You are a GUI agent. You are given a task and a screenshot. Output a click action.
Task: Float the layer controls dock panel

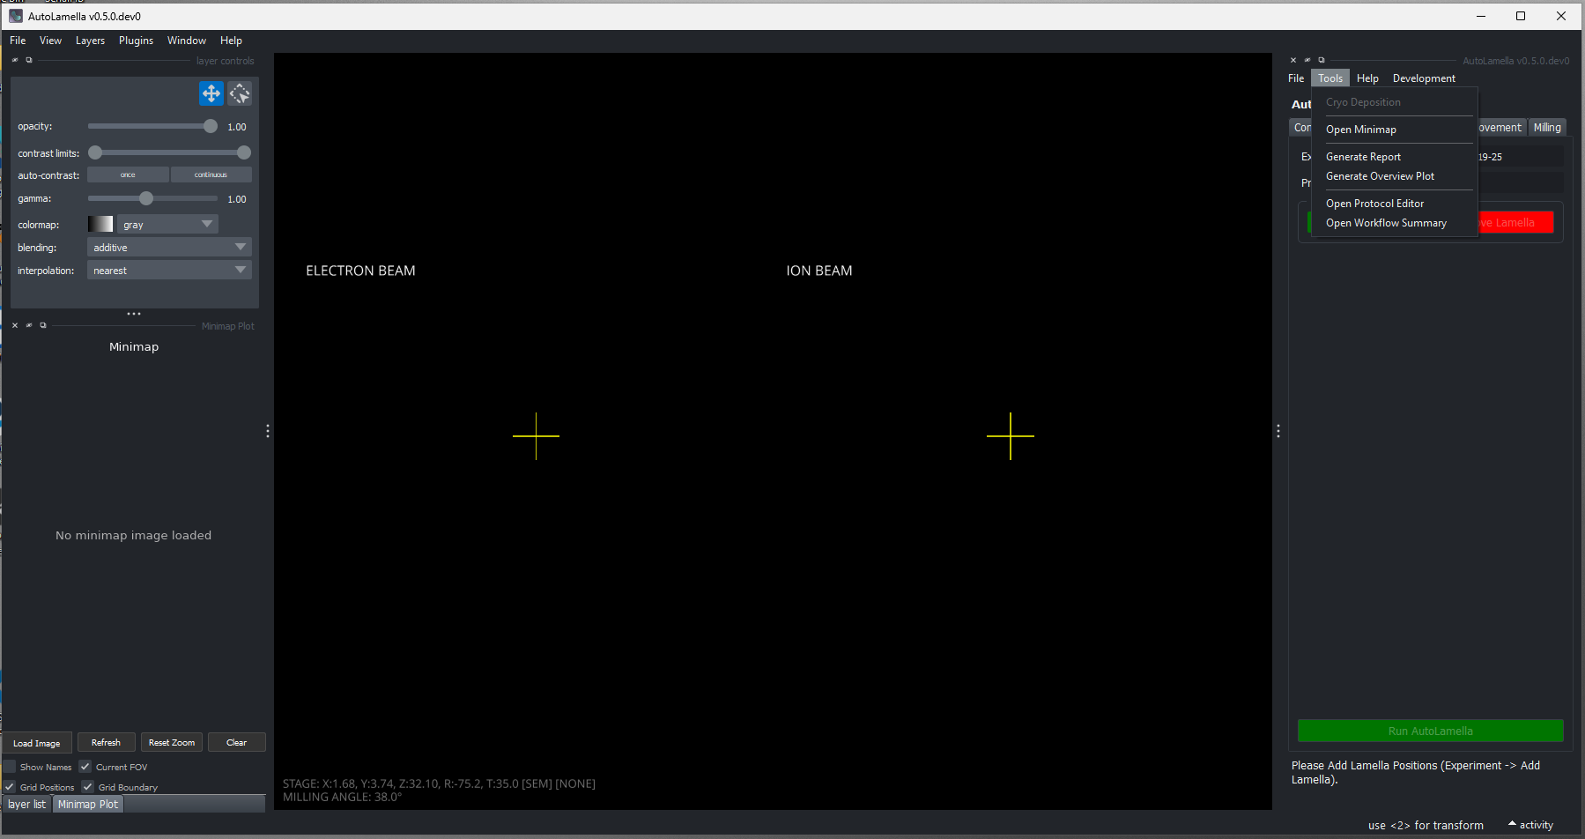point(29,61)
